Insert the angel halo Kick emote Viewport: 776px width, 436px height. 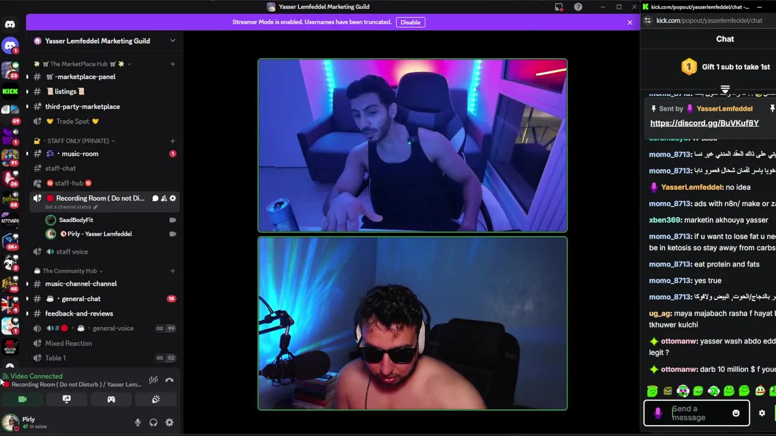coord(652,391)
